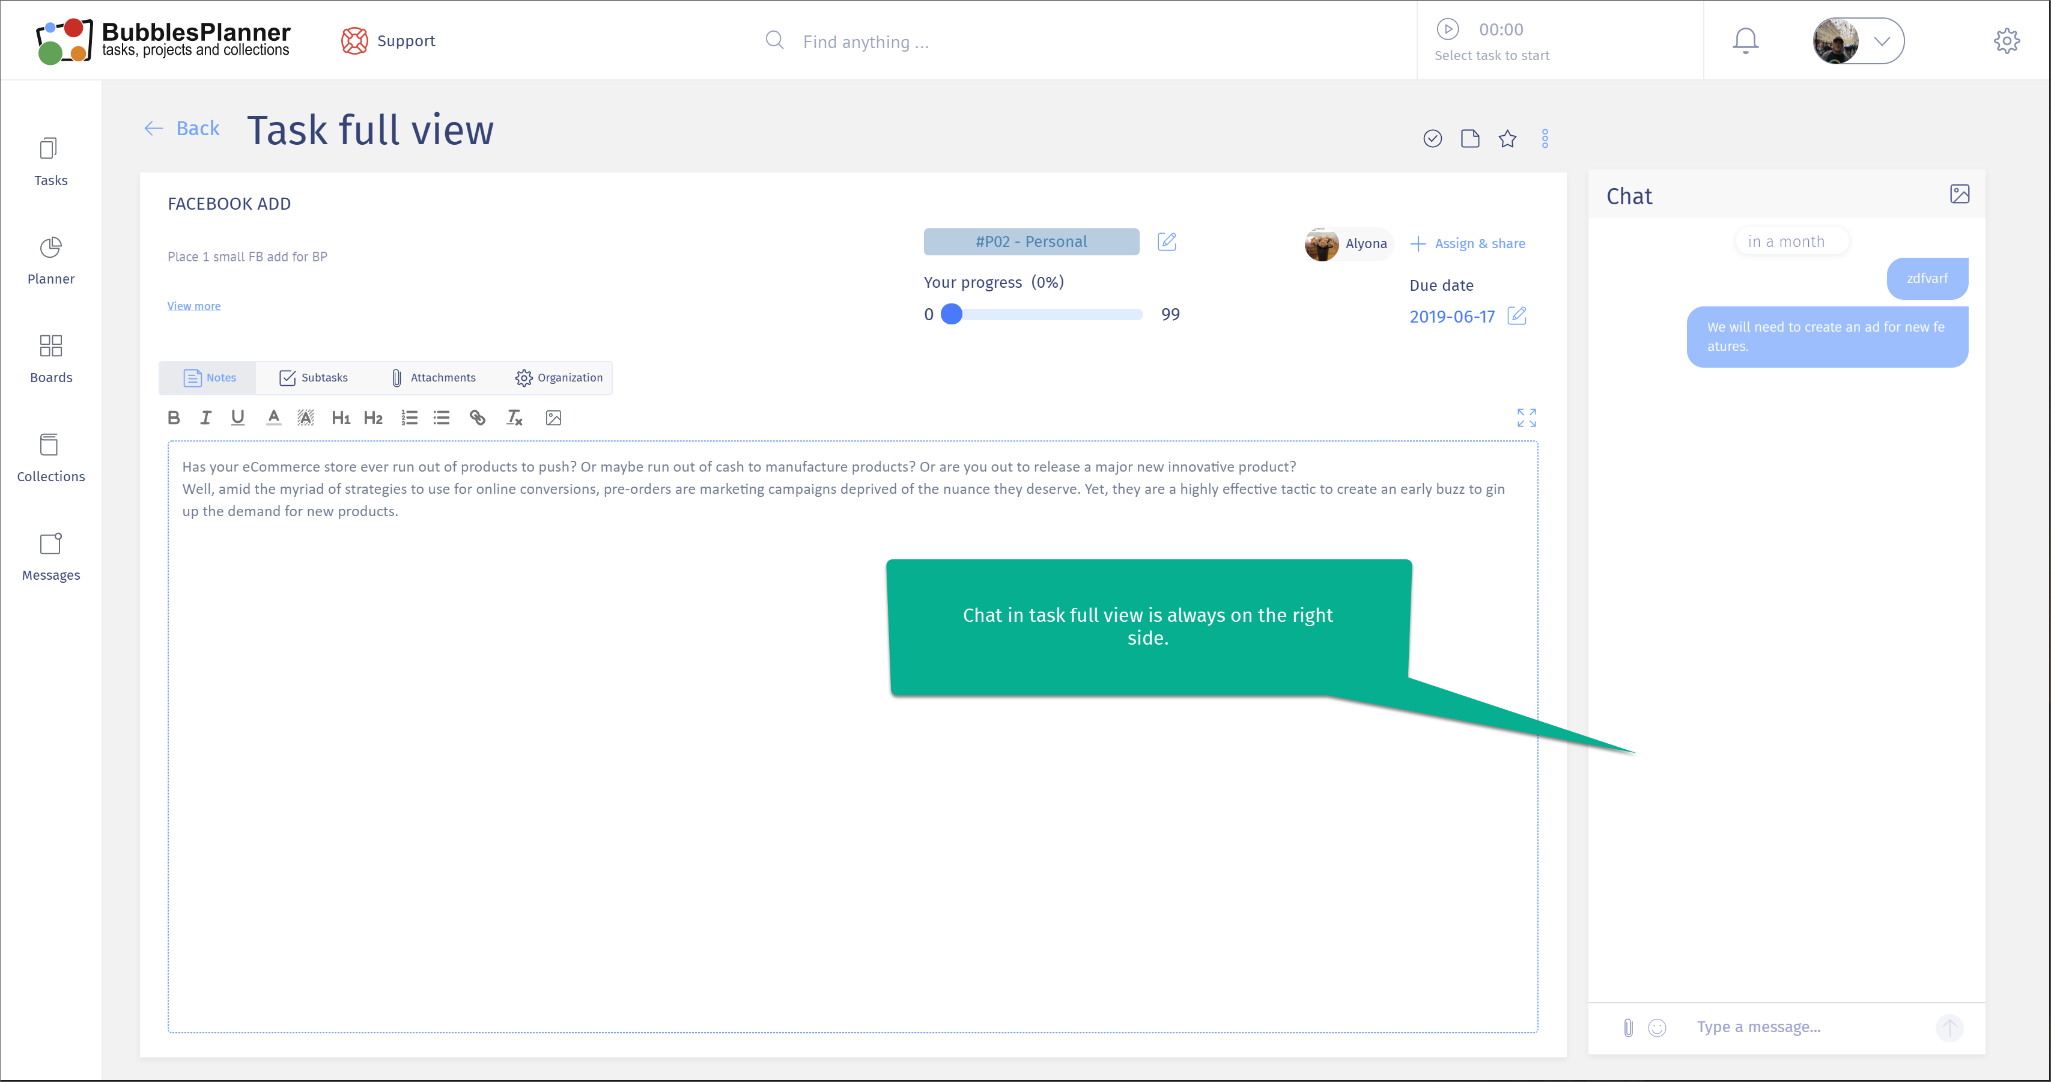Star this task as favorite
The height and width of the screenshot is (1082, 2051).
point(1506,139)
